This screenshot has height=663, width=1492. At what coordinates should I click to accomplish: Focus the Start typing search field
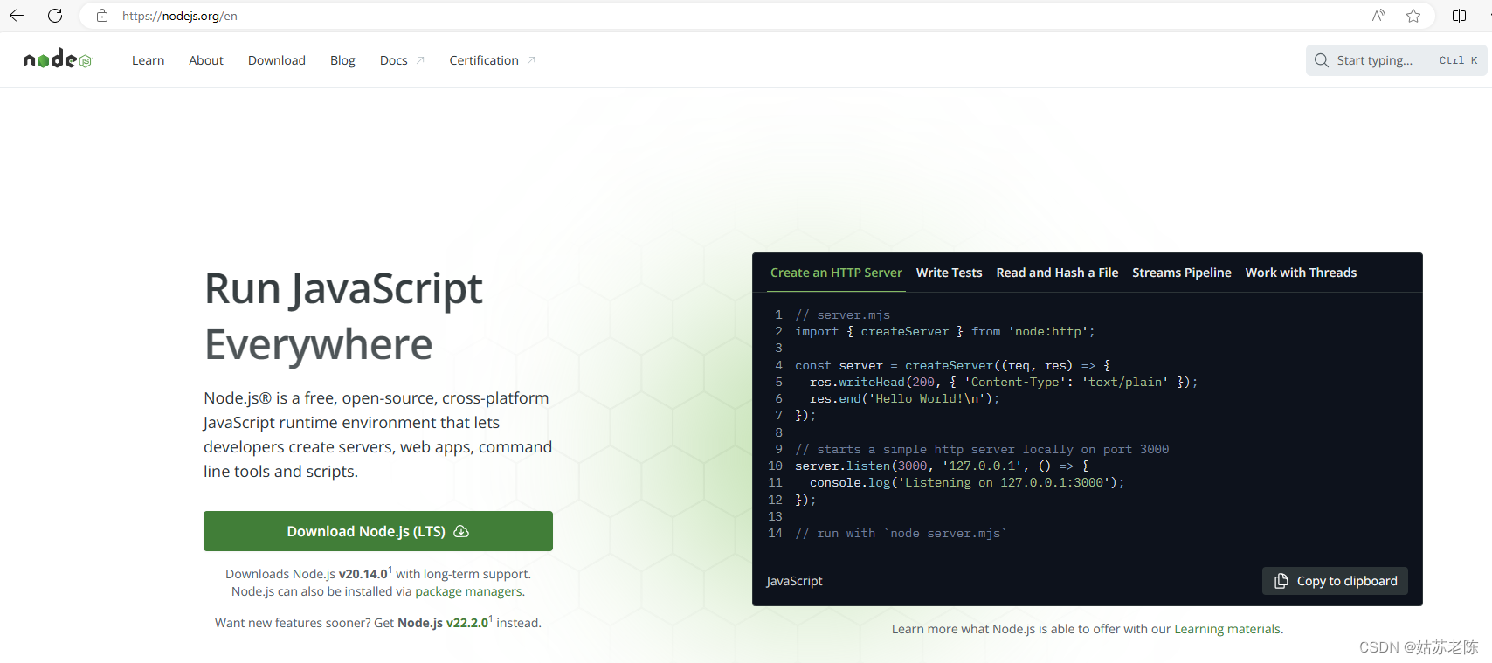pos(1397,60)
